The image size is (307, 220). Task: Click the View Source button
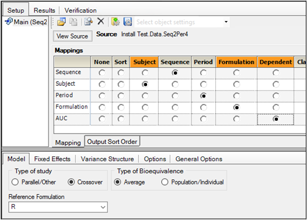click(x=72, y=36)
